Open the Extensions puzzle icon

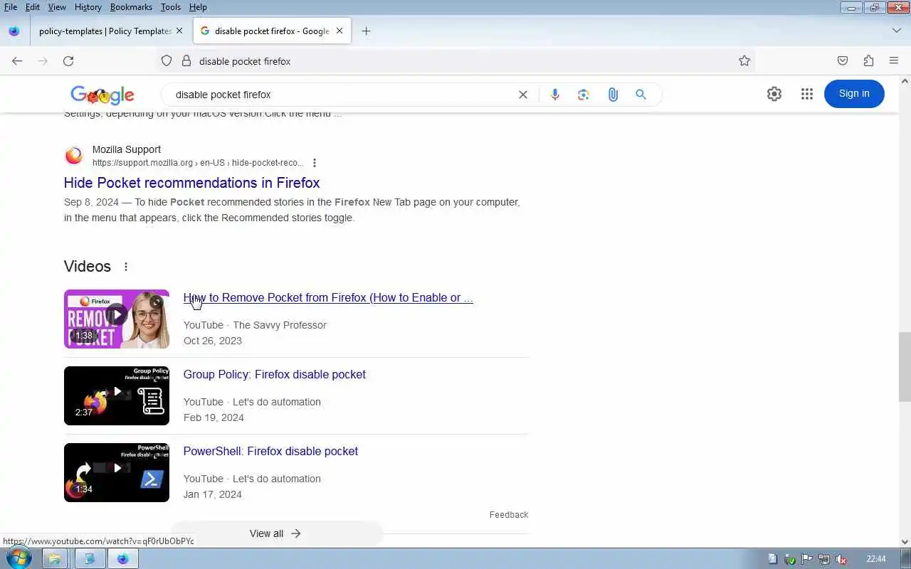pos(868,61)
